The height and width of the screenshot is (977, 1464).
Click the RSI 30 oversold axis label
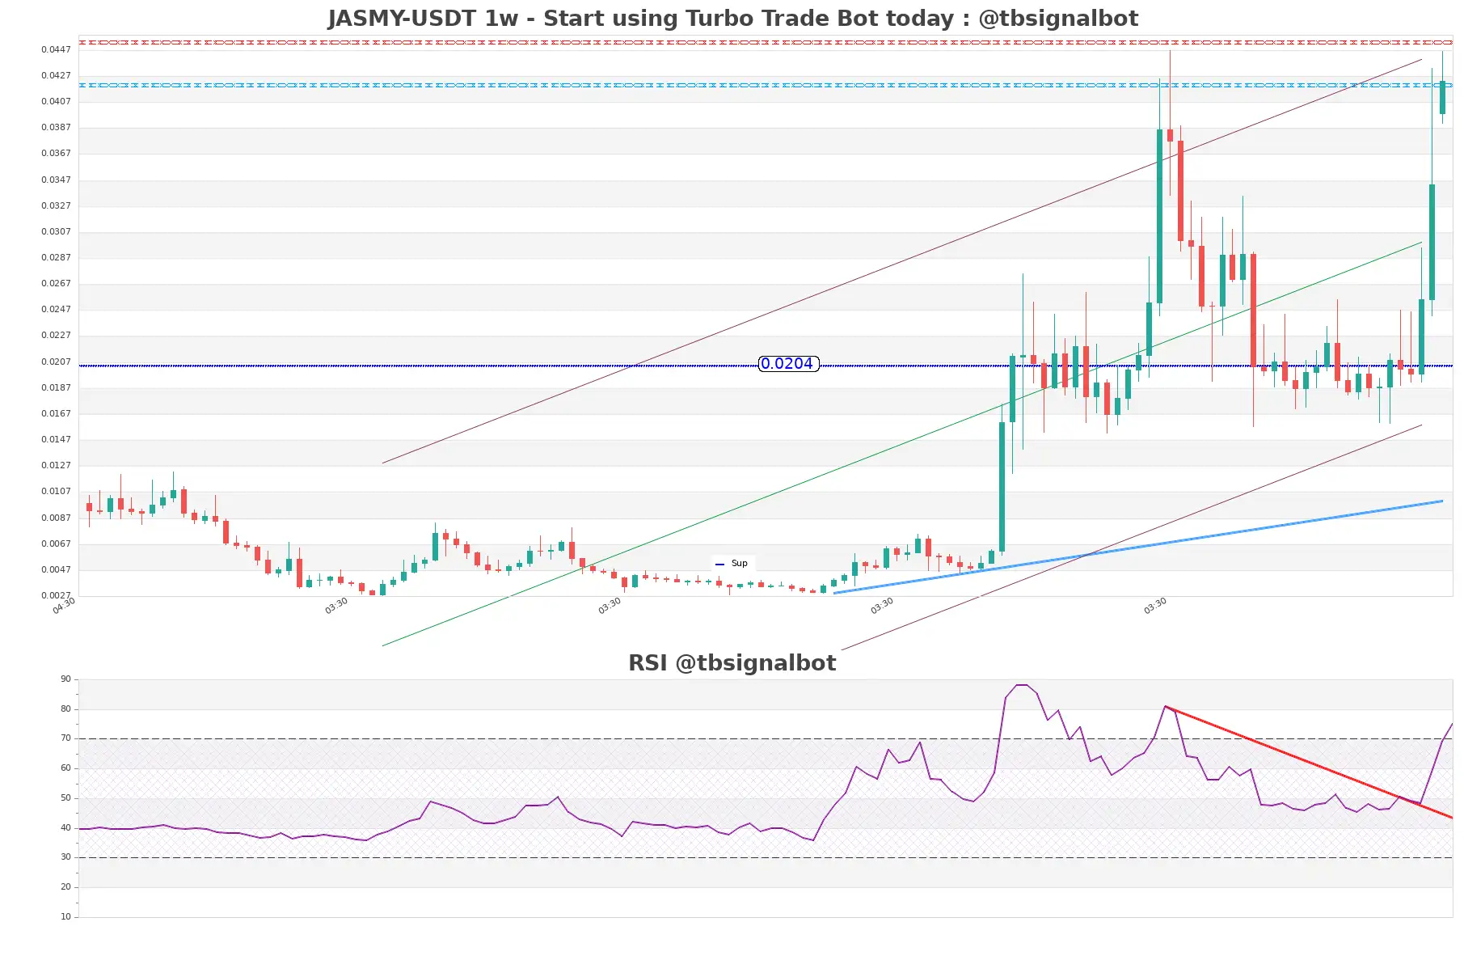point(65,857)
